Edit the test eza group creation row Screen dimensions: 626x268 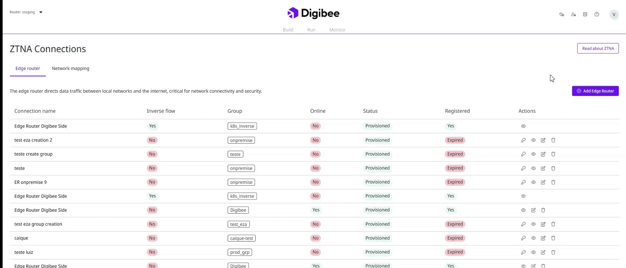click(x=543, y=224)
